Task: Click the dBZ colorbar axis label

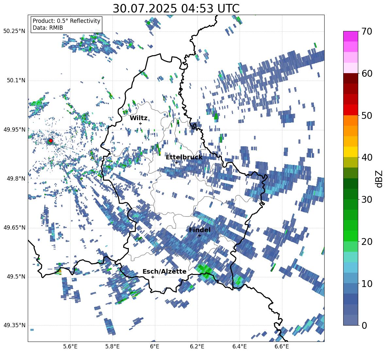Action: pyautogui.click(x=379, y=179)
